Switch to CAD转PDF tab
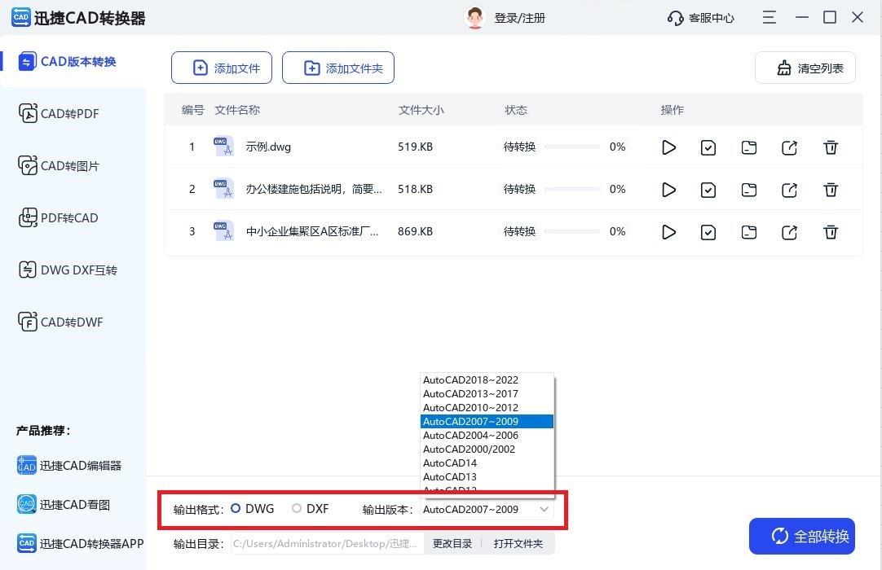The image size is (882, 570). [70, 114]
